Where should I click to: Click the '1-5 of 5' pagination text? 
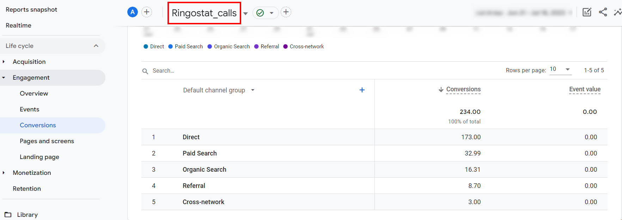[x=594, y=70]
